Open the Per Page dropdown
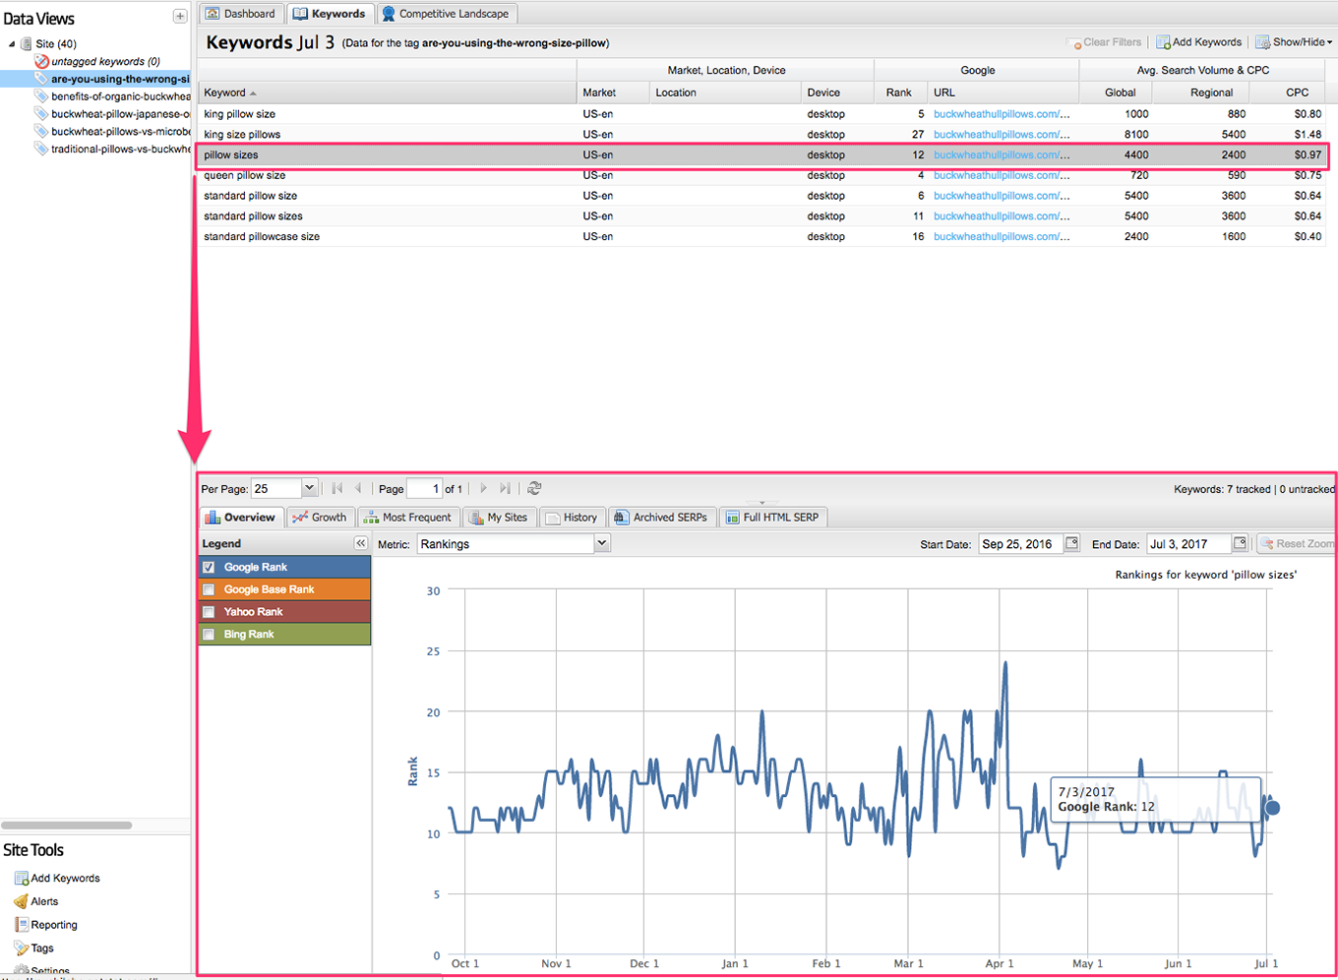The image size is (1338, 980). tap(309, 488)
